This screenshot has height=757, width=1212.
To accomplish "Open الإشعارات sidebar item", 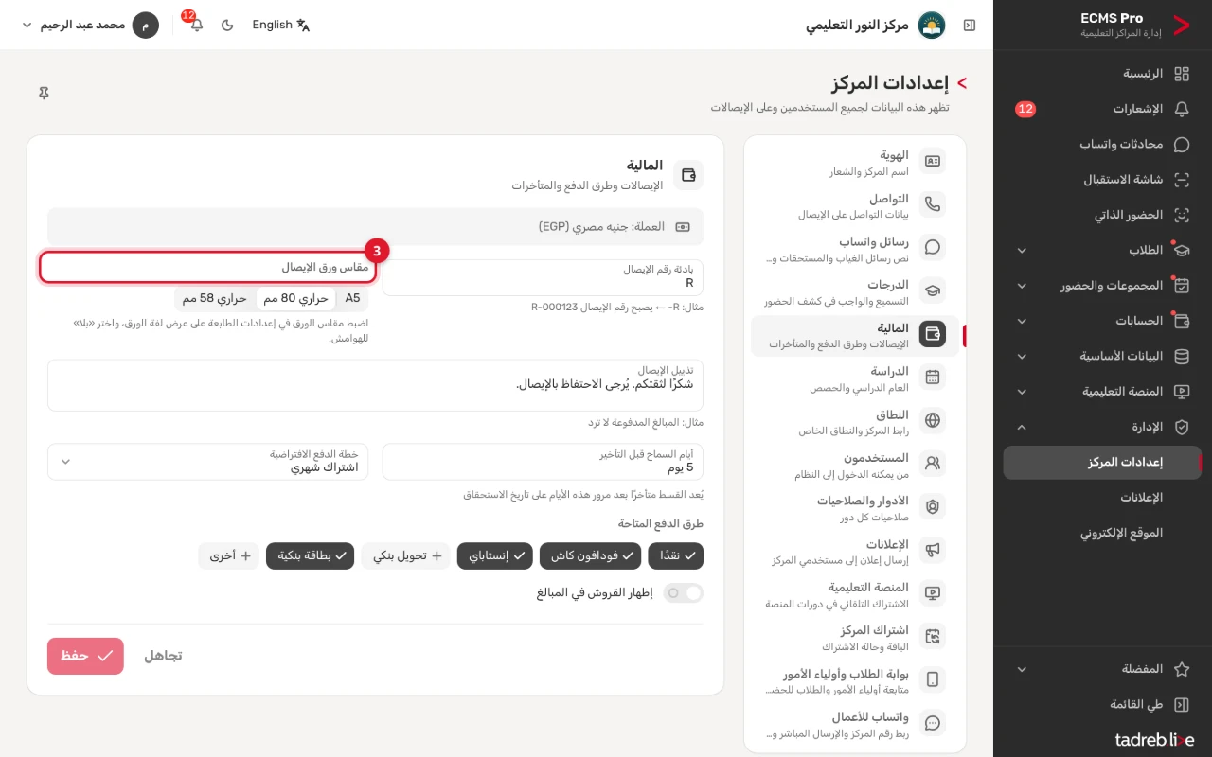I will pyautogui.click(x=1102, y=109).
